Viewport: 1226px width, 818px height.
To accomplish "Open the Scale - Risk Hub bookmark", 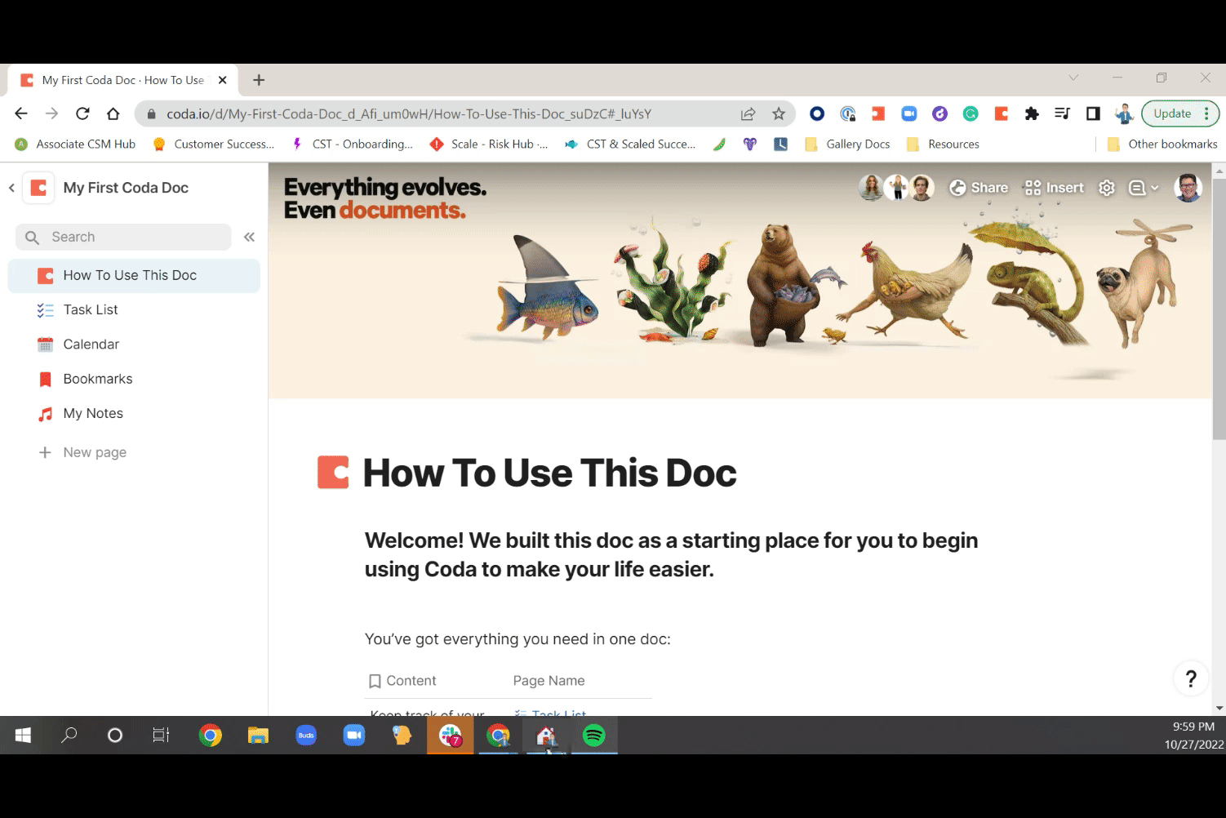I will tap(489, 144).
